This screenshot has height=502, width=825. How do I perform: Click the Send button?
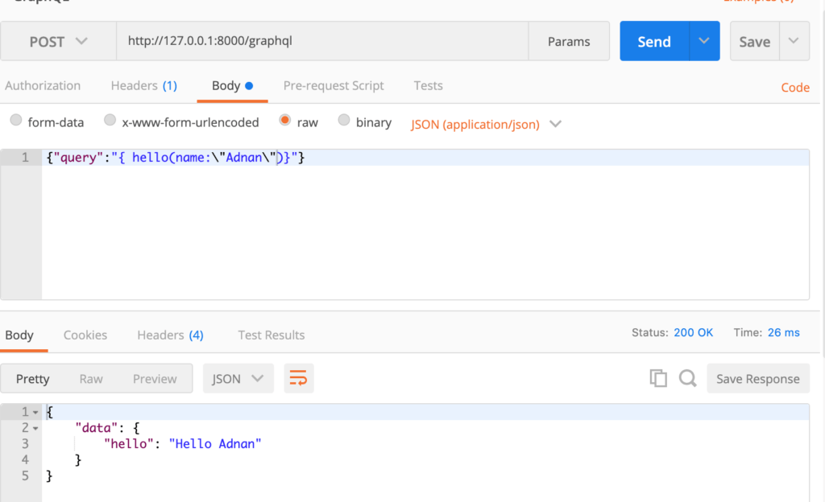[653, 41]
